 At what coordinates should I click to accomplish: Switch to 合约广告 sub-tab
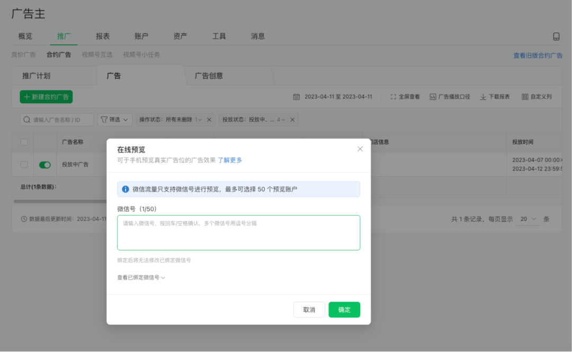click(59, 55)
